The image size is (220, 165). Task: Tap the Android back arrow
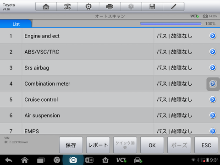pos(9,160)
